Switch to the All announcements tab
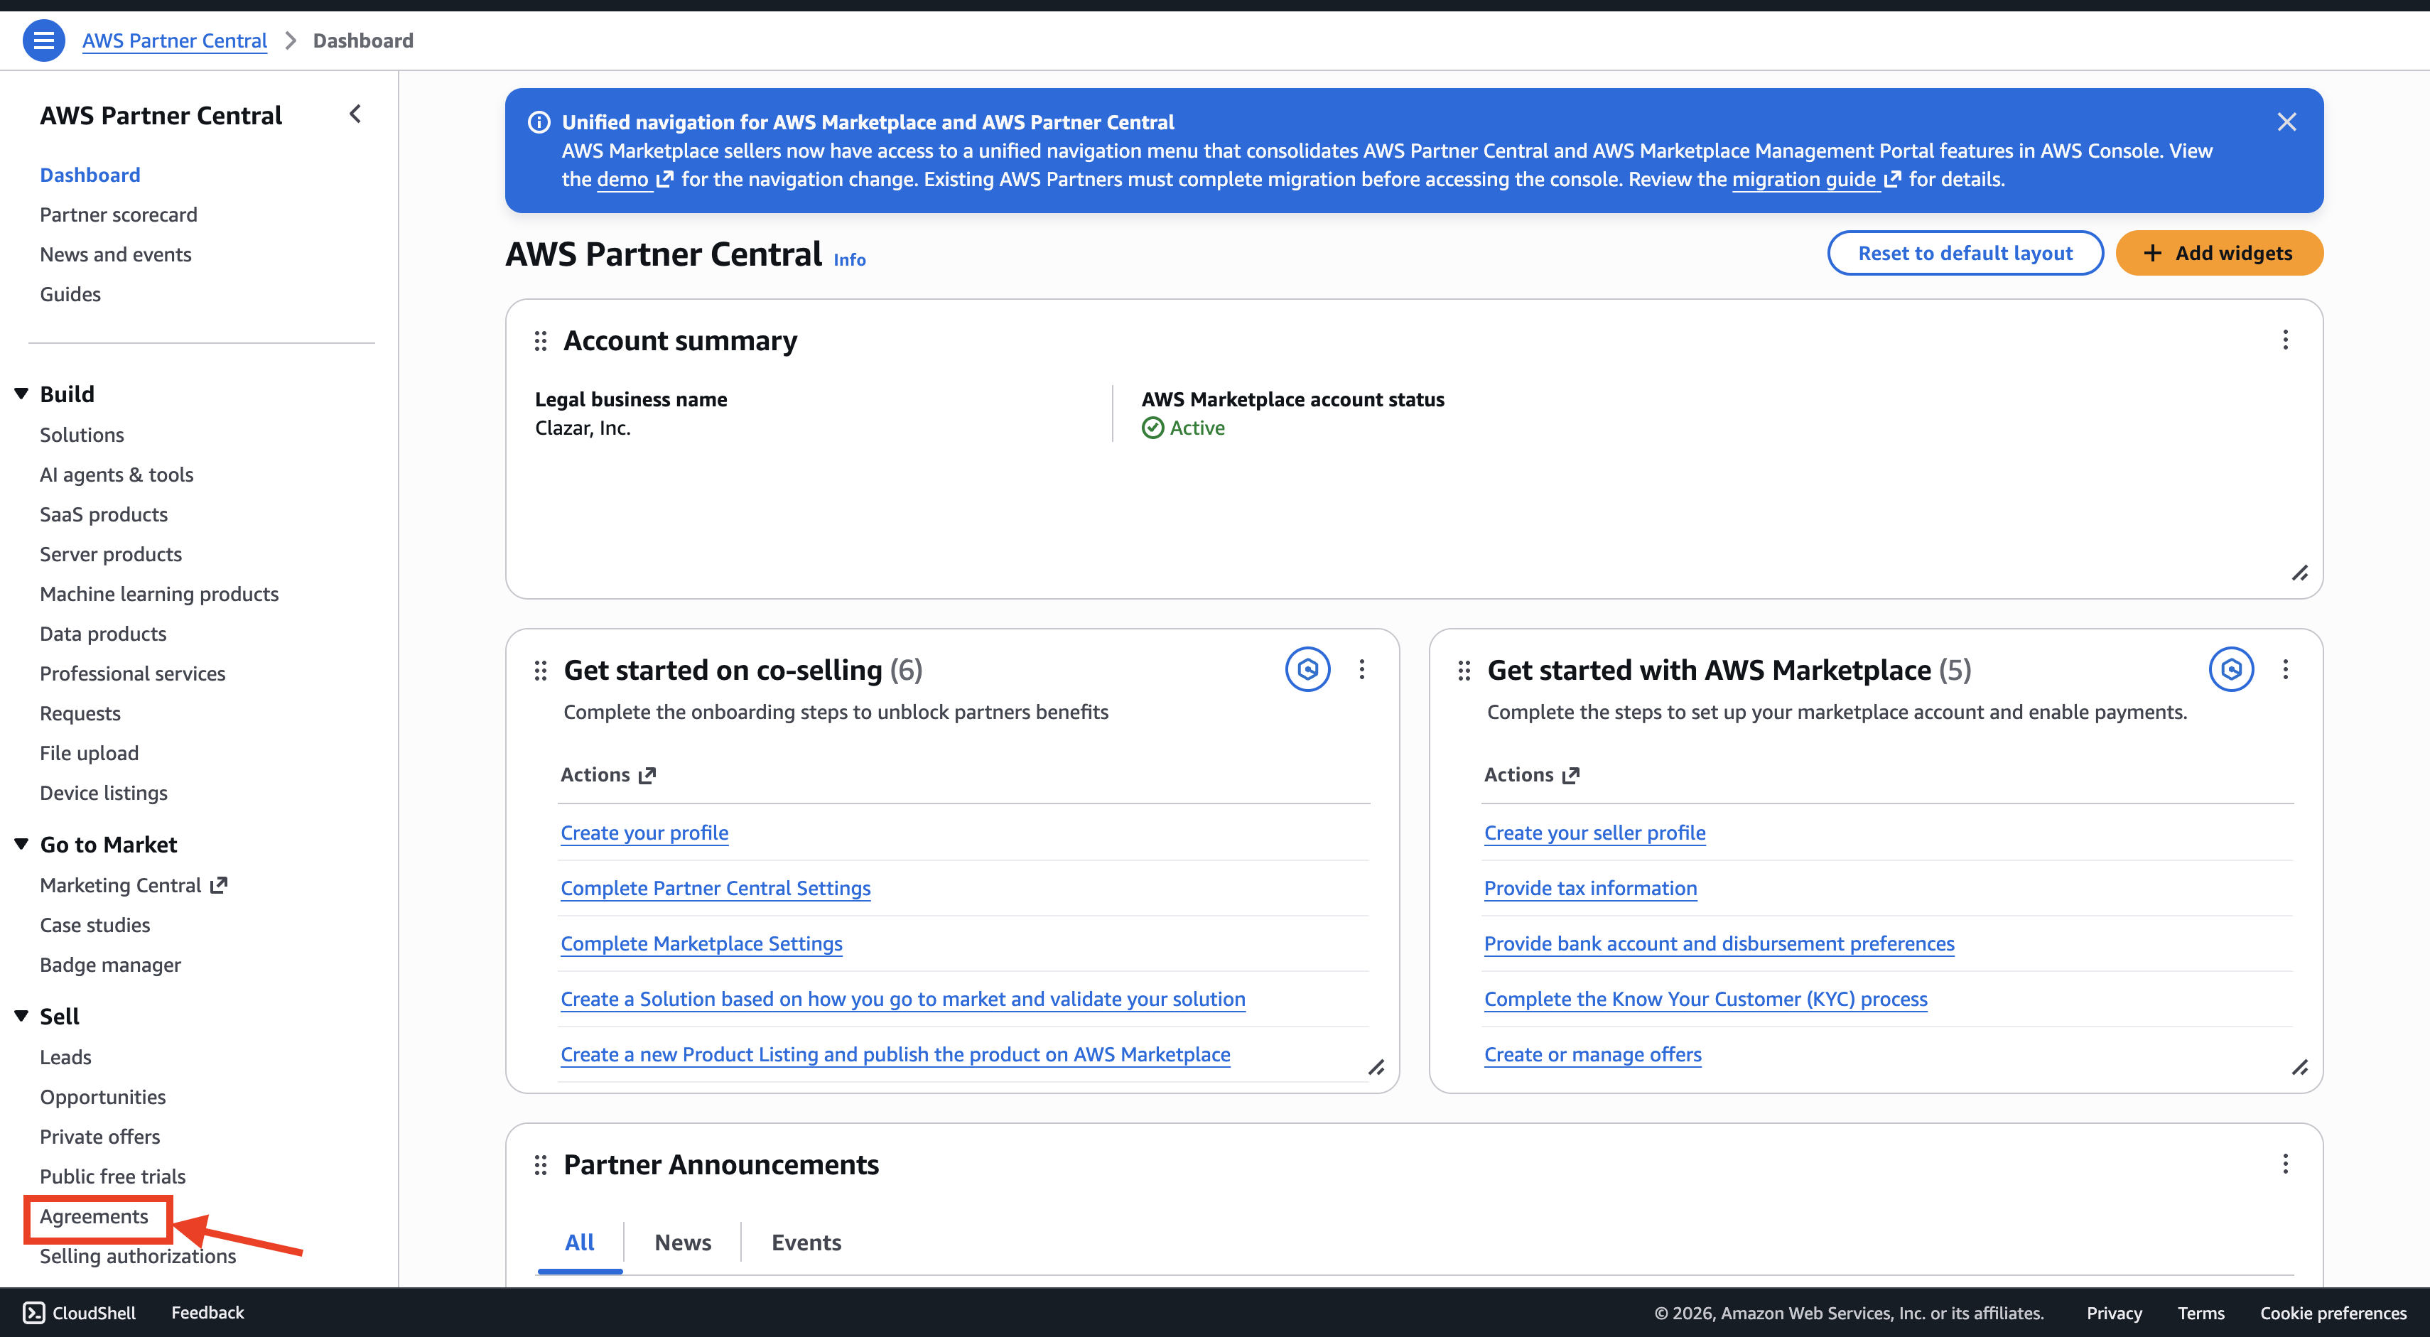2430x1337 pixels. pos(579,1243)
